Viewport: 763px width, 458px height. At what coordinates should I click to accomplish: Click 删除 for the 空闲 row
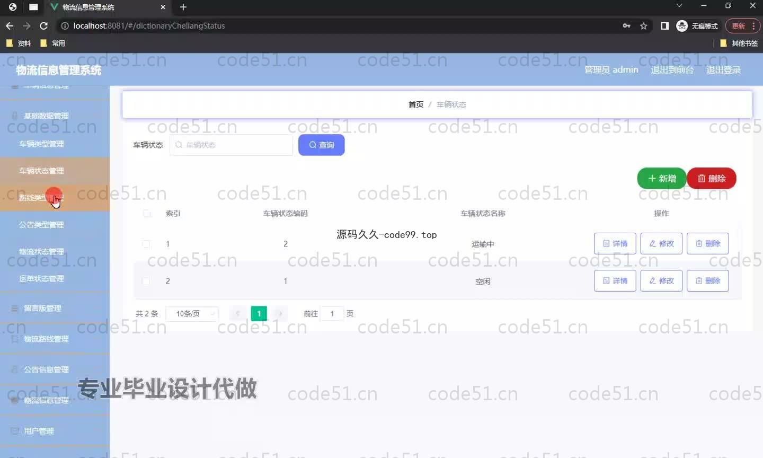[708, 280]
